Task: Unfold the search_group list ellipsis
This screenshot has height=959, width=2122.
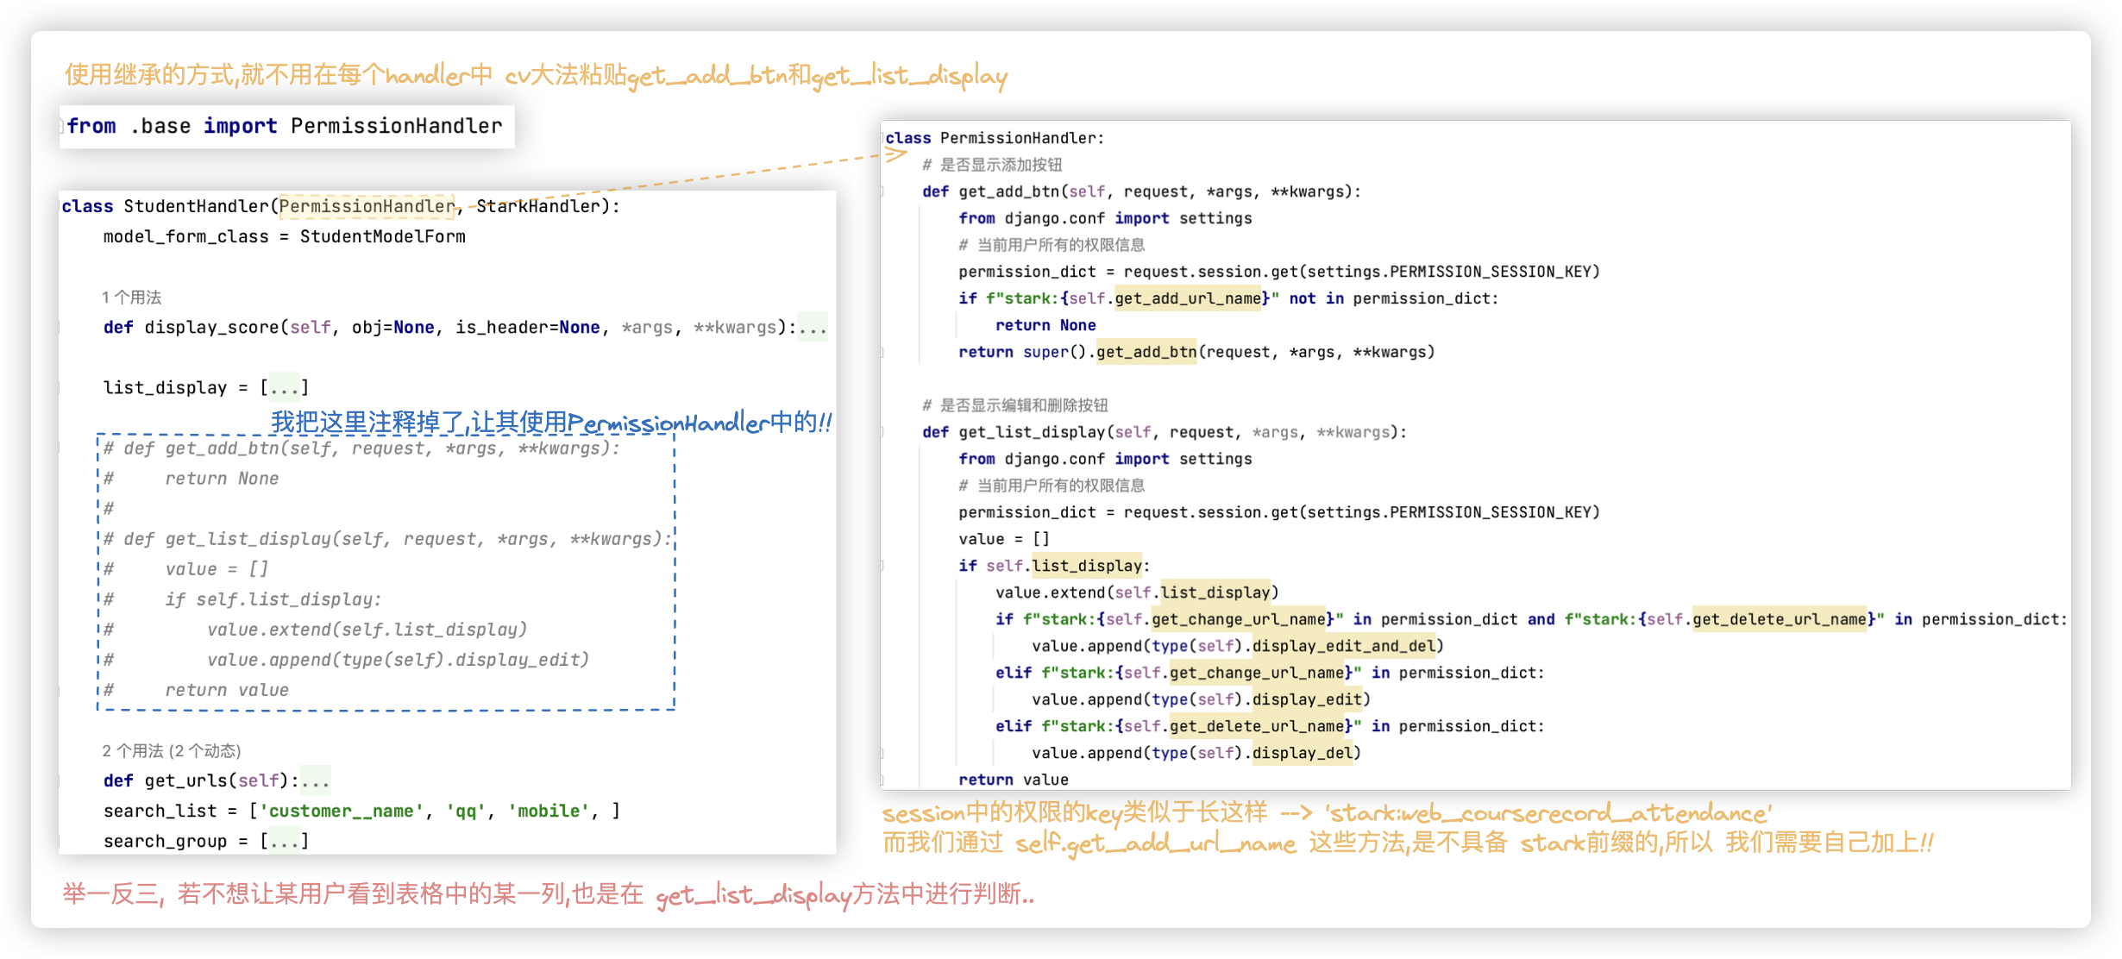Action: 284,841
